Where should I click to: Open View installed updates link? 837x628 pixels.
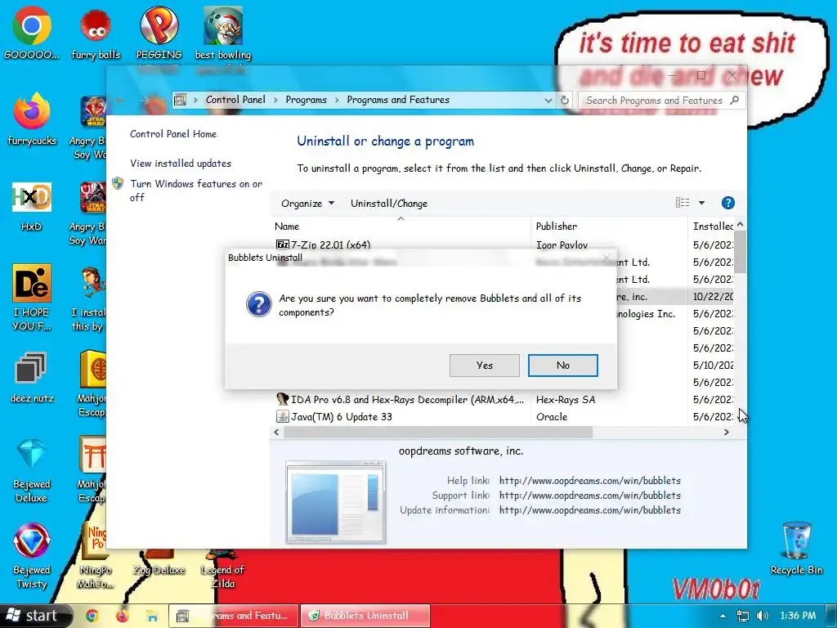click(181, 164)
